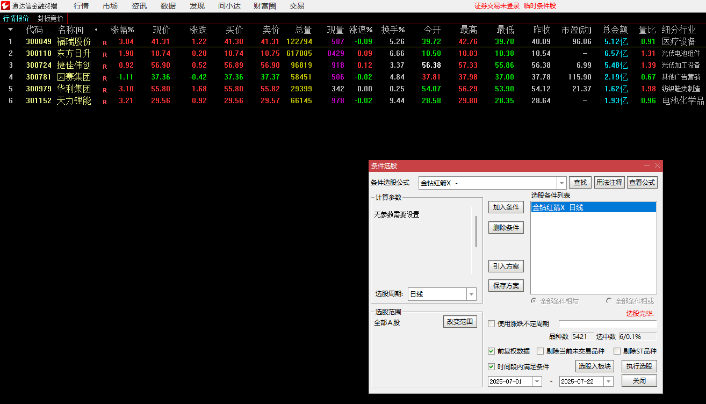Viewport: 706px width, 404px height.
Task: Click the R marker icon for 天力锂能
Action: tap(105, 101)
